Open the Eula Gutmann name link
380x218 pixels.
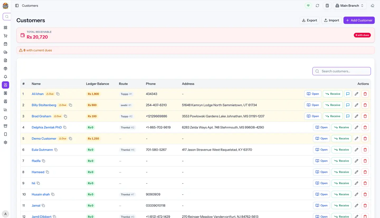[x=42, y=150]
